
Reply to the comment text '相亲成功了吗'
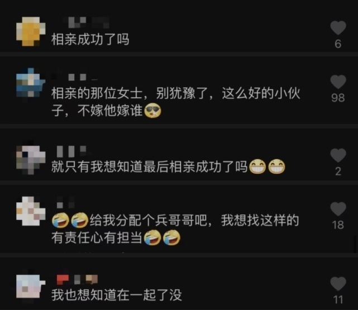pyautogui.click(x=90, y=39)
